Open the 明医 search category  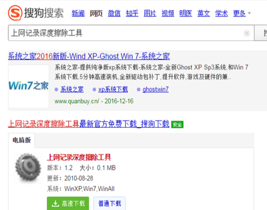pyautogui.click(x=186, y=13)
